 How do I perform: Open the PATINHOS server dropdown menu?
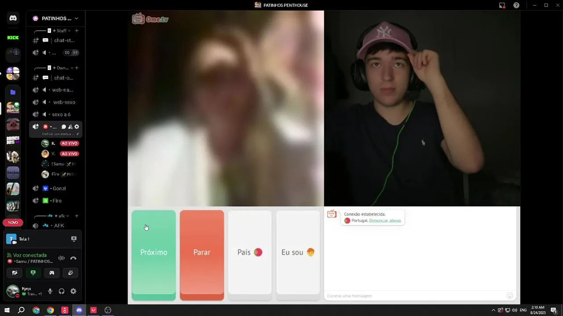click(56, 18)
